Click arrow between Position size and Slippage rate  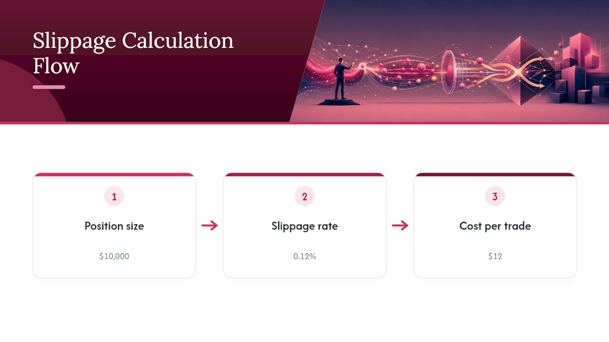pyautogui.click(x=209, y=226)
